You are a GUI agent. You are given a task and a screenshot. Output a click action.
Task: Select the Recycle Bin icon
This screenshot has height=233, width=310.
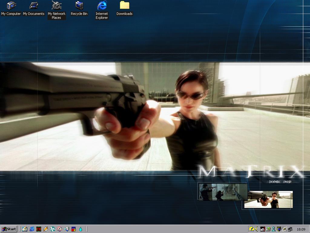(x=79, y=5)
